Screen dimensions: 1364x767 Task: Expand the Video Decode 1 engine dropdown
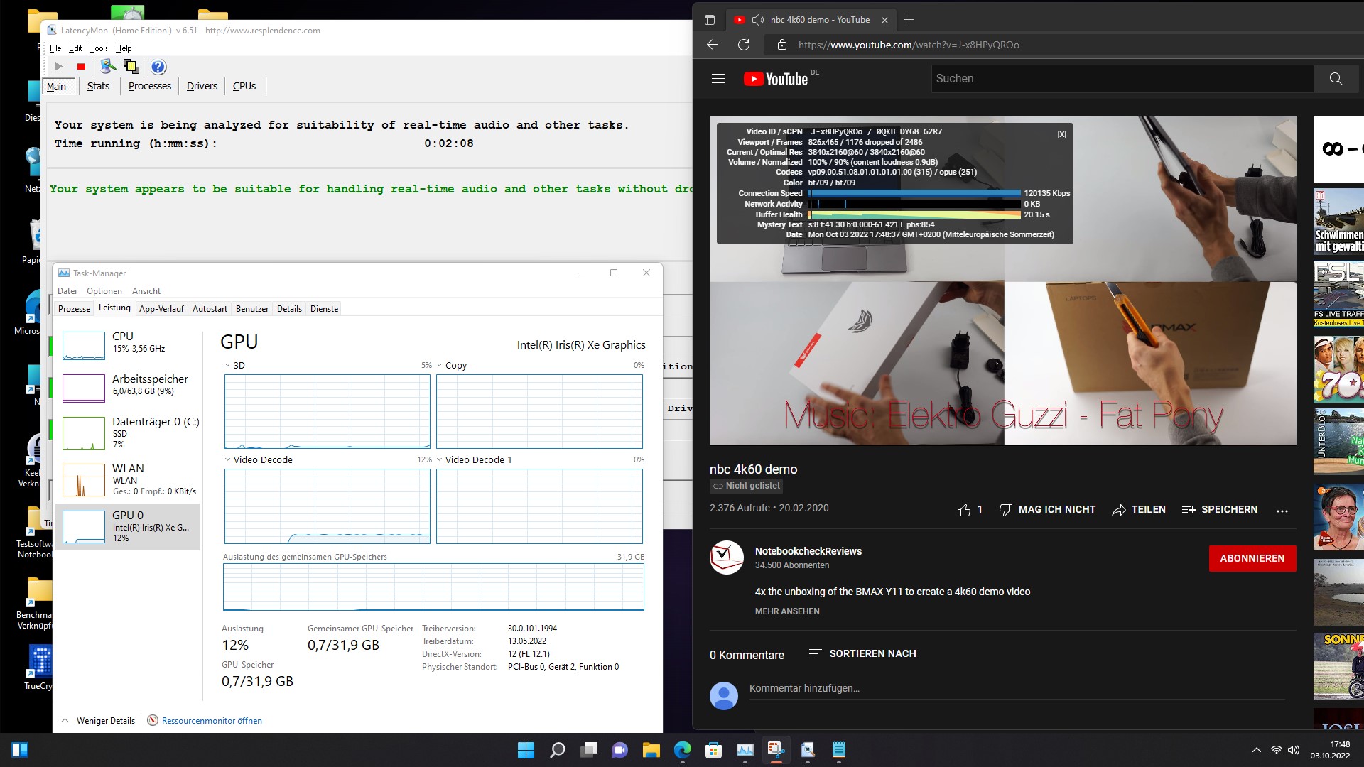(440, 460)
